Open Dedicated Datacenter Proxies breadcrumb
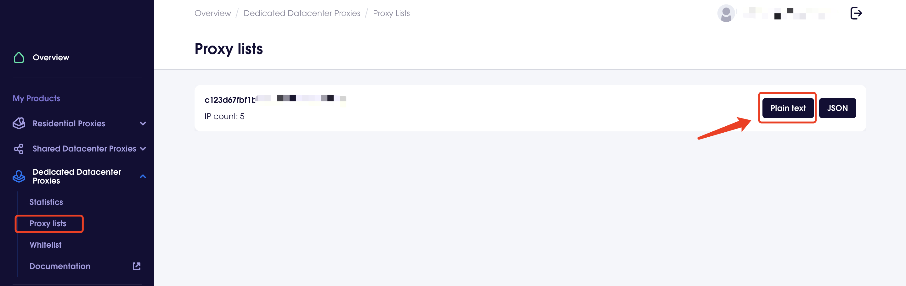906x286 pixels. [302, 13]
